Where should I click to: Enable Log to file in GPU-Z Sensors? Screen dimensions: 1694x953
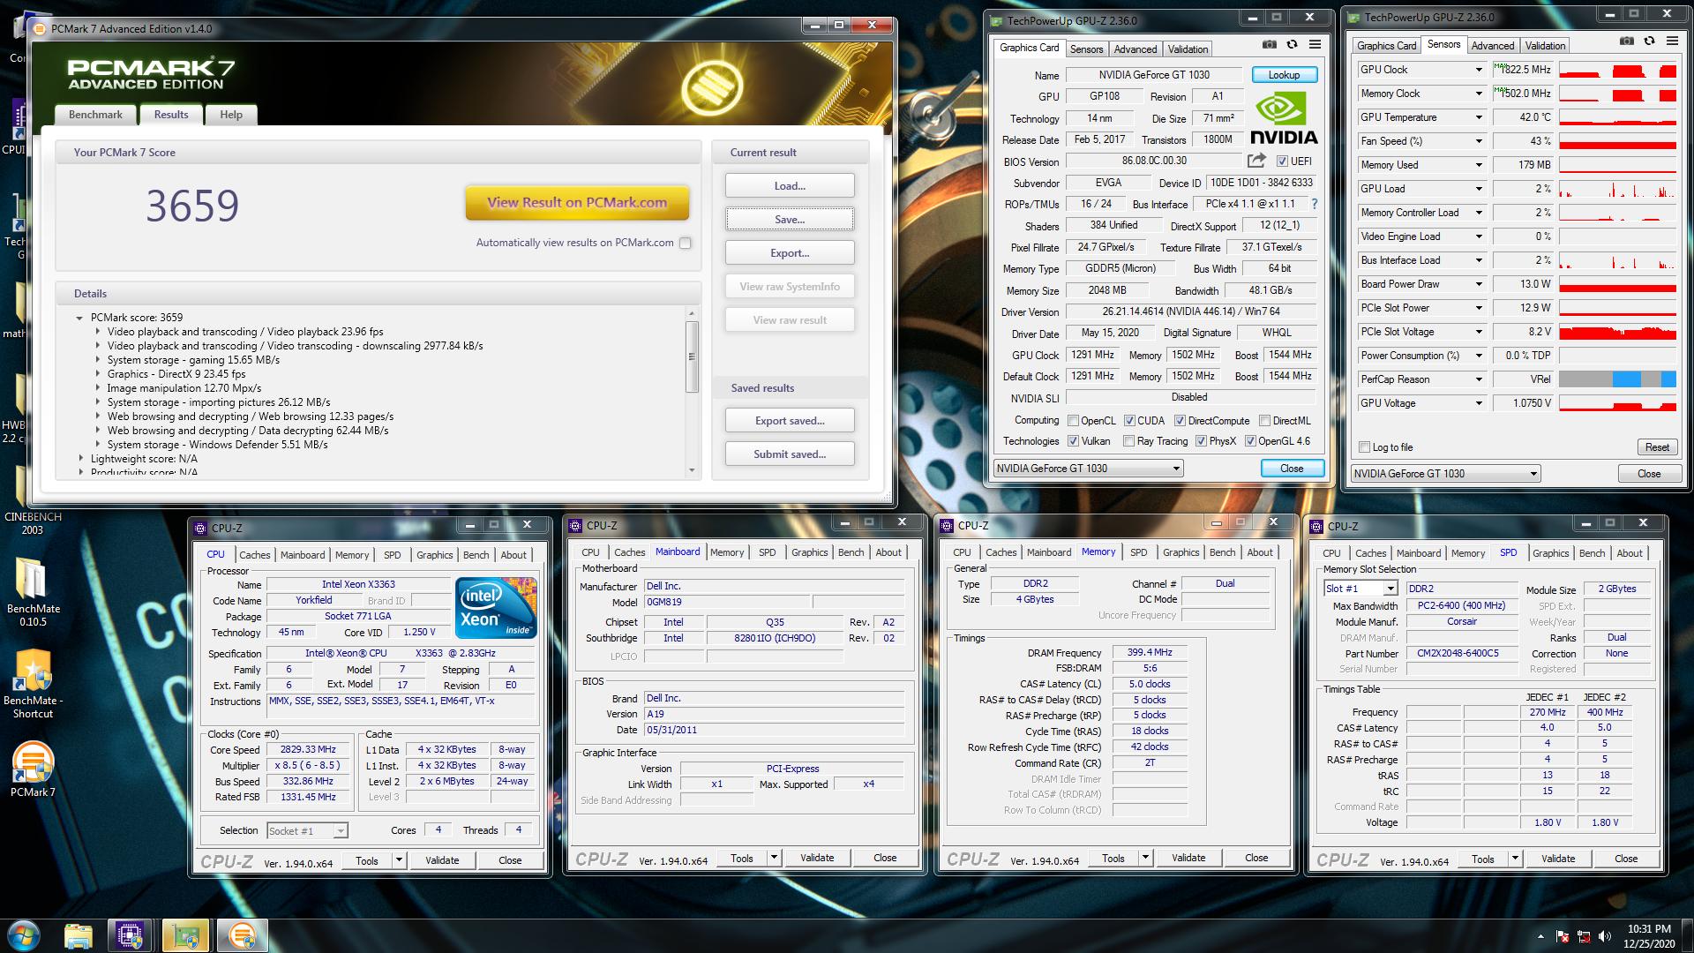pos(1365,447)
